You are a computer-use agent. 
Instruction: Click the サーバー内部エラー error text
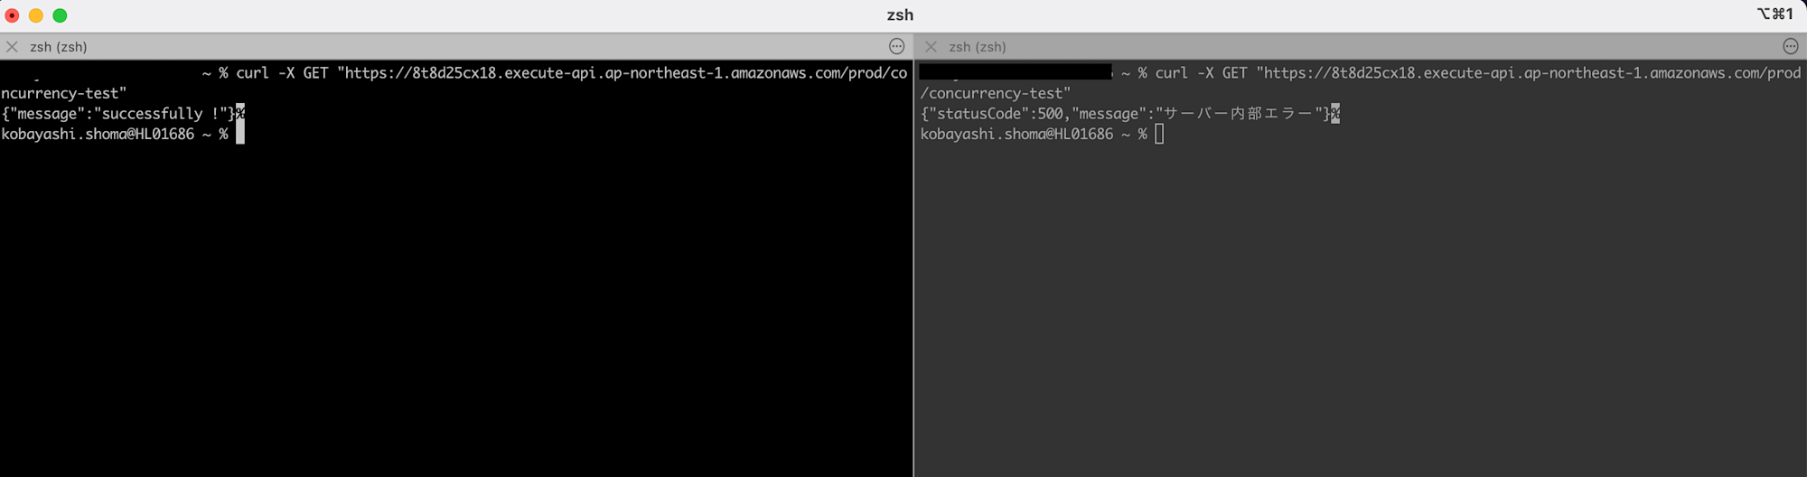tap(1238, 114)
